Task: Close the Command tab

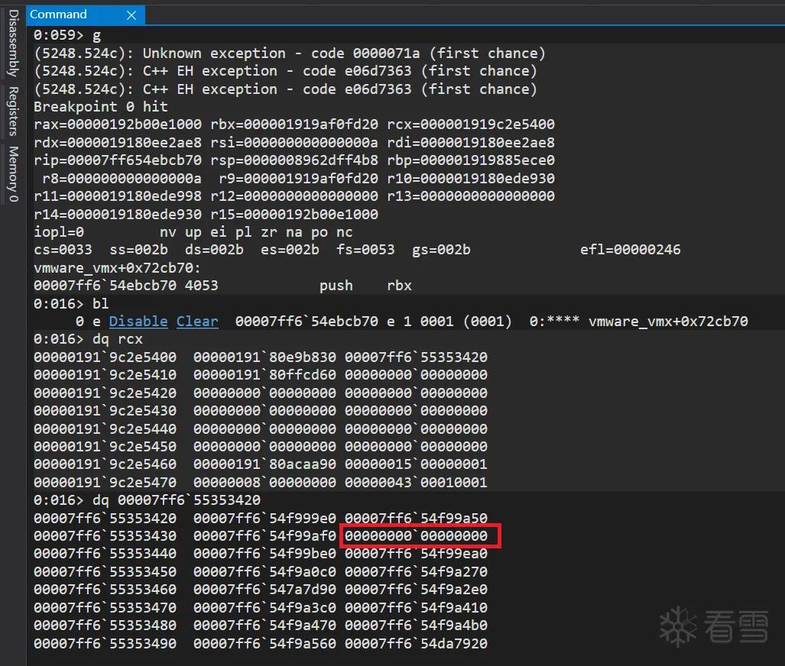Action: click(131, 15)
